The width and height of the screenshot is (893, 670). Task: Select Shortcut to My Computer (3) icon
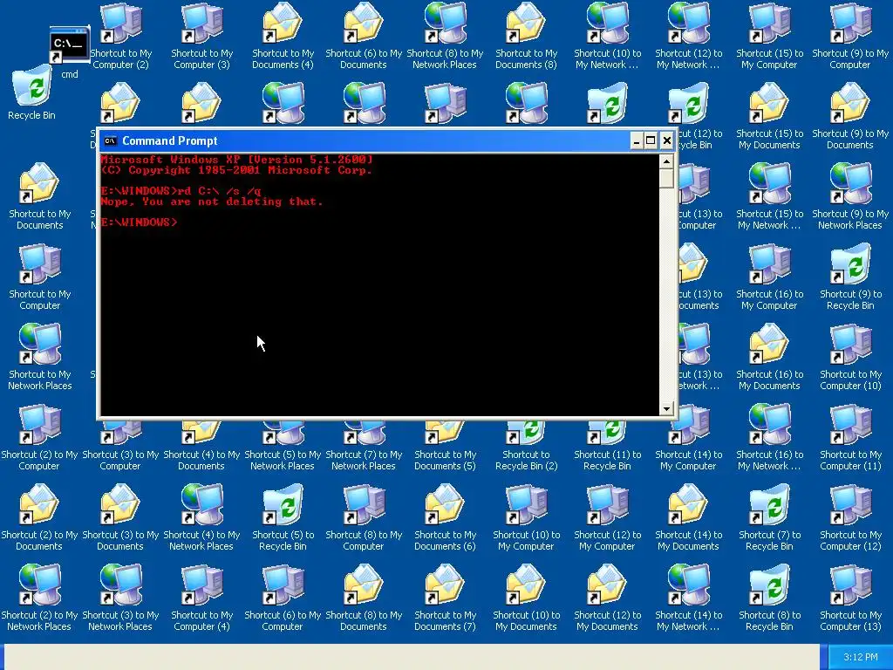point(201,24)
